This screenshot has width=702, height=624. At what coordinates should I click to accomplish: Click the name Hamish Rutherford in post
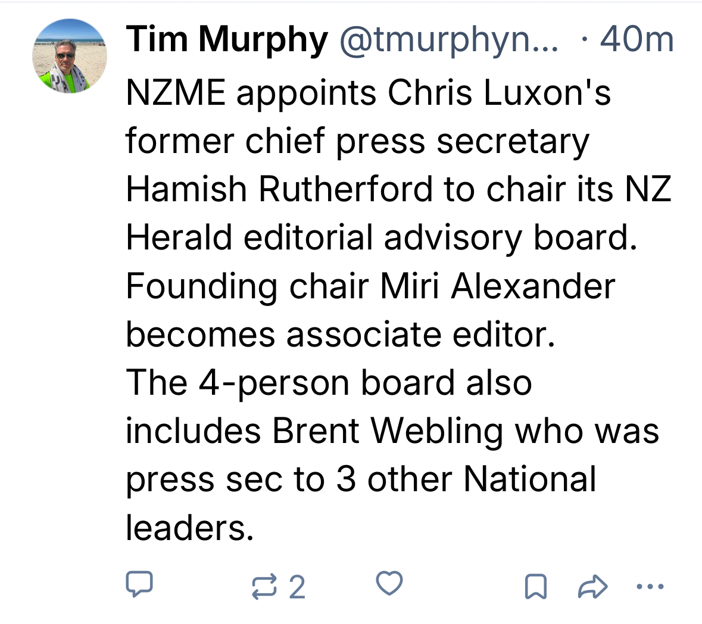click(x=279, y=189)
